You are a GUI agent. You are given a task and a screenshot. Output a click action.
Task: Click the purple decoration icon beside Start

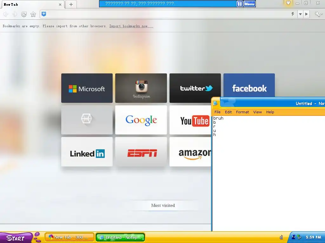[37, 237]
